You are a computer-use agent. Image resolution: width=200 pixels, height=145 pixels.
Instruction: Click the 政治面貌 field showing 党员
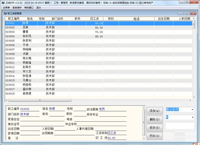coord(113,109)
